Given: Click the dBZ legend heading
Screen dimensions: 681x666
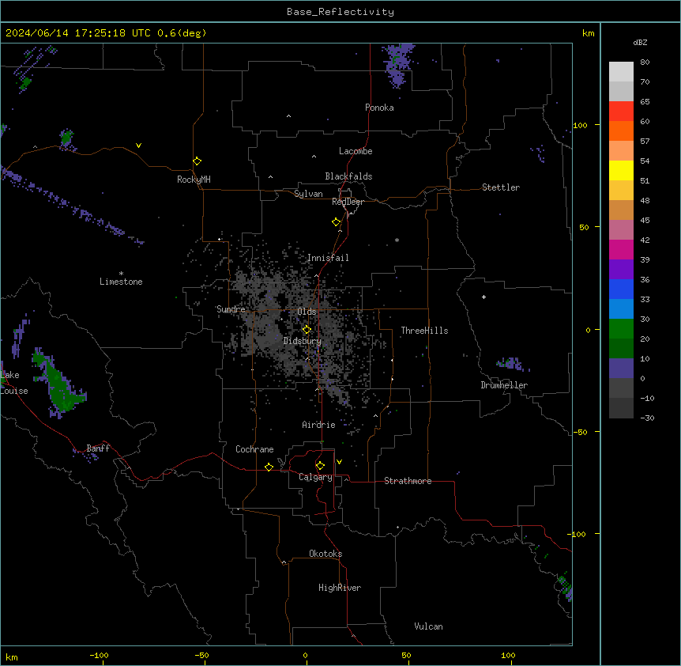Looking at the screenshot, I should tap(640, 42).
